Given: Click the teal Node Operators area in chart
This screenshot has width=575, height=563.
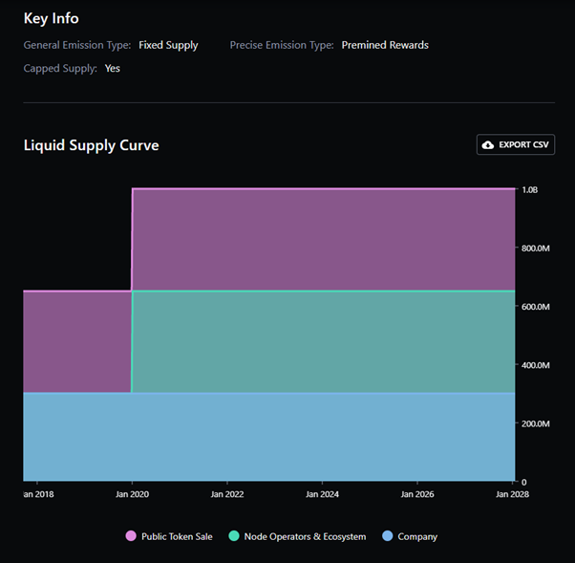Looking at the screenshot, I should pyautogui.click(x=323, y=341).
